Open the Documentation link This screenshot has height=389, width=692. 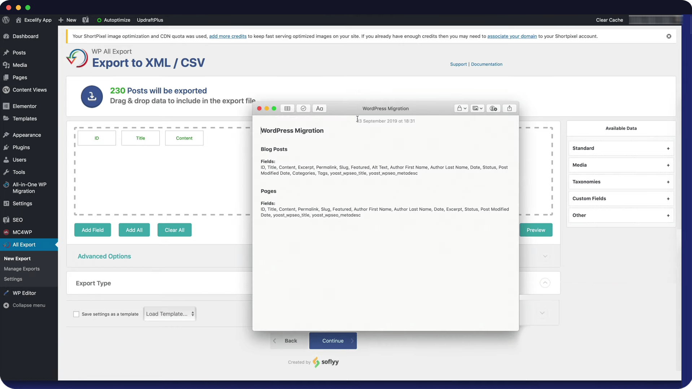click(x=486, y=64)
